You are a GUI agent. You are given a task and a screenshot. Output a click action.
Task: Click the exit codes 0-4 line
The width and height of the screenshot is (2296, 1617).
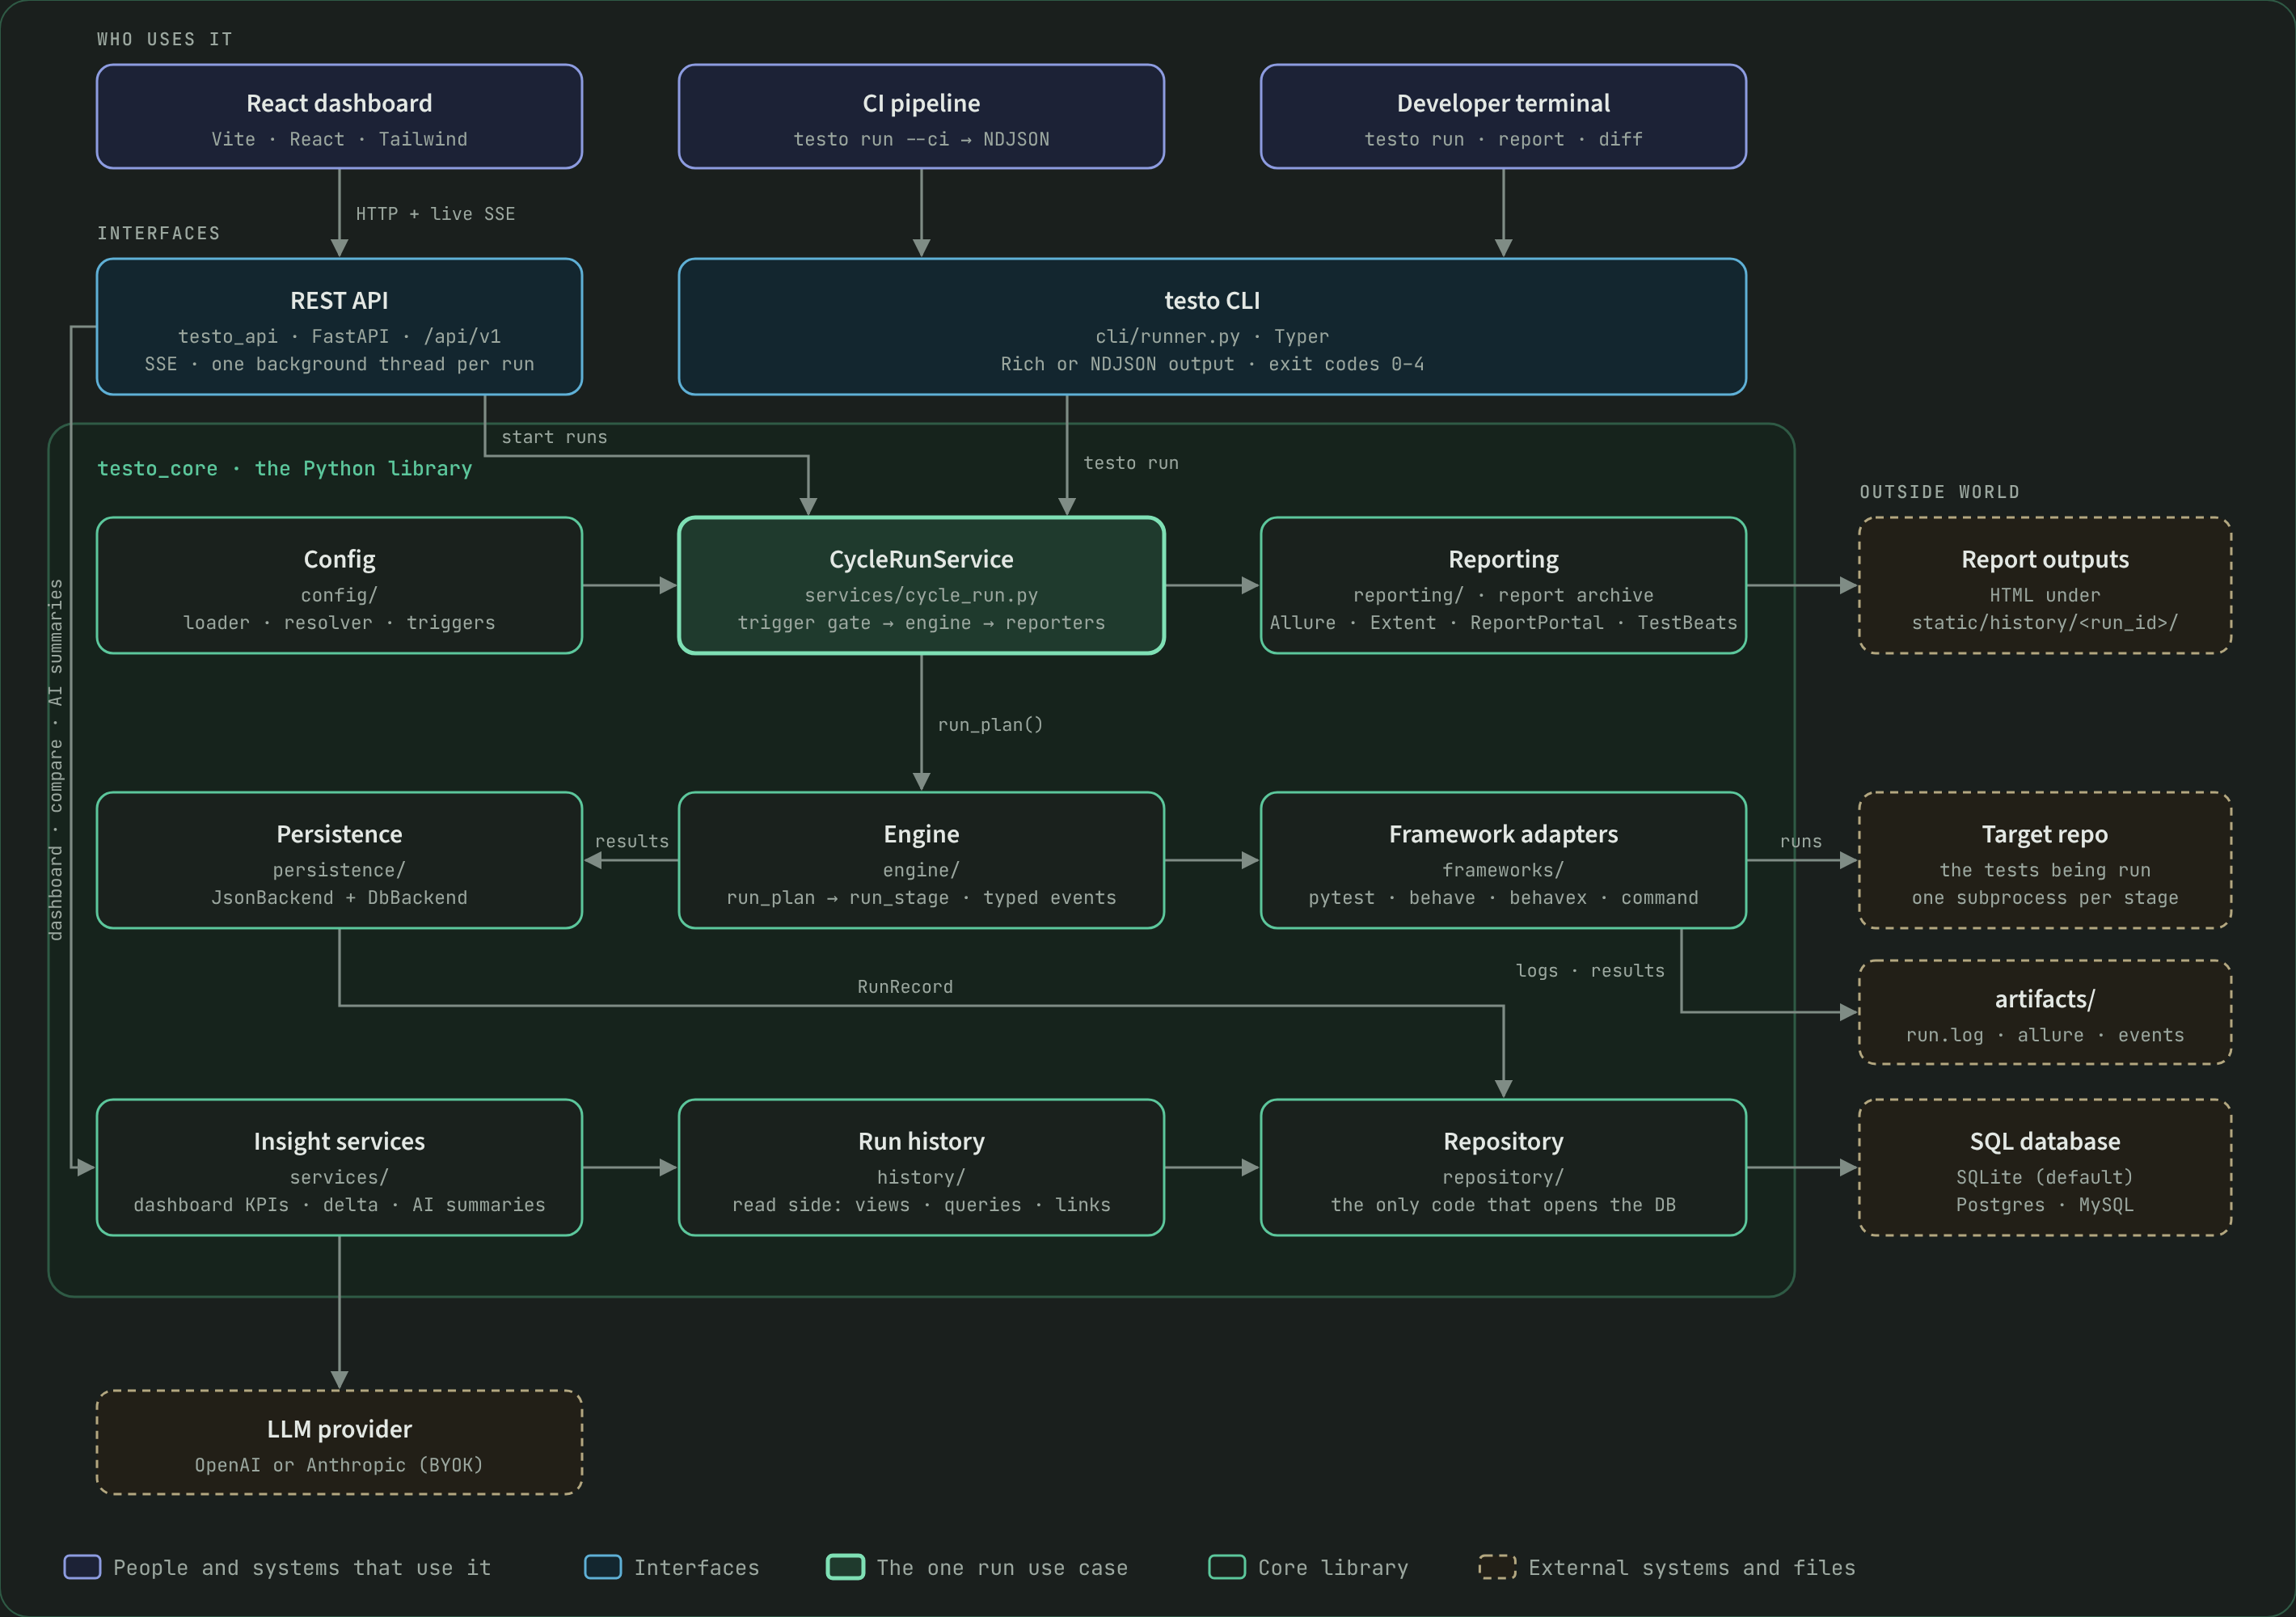click(x=1212, y=364)
